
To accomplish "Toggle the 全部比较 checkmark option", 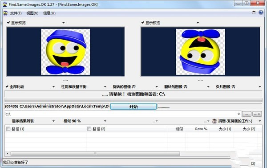I will (x=7, y=86).
